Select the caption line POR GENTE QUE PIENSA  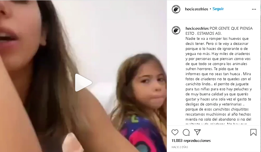point(231,28)
